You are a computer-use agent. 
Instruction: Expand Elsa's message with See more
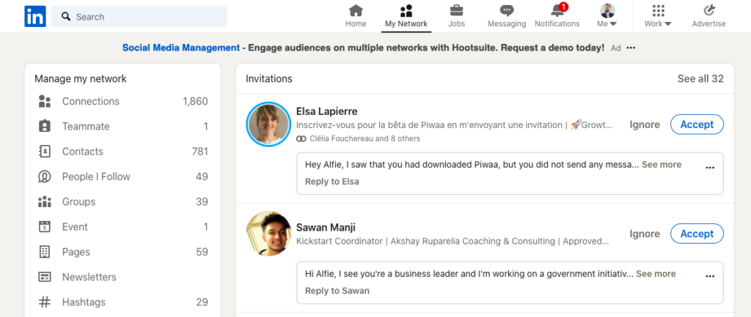point(662,165)
